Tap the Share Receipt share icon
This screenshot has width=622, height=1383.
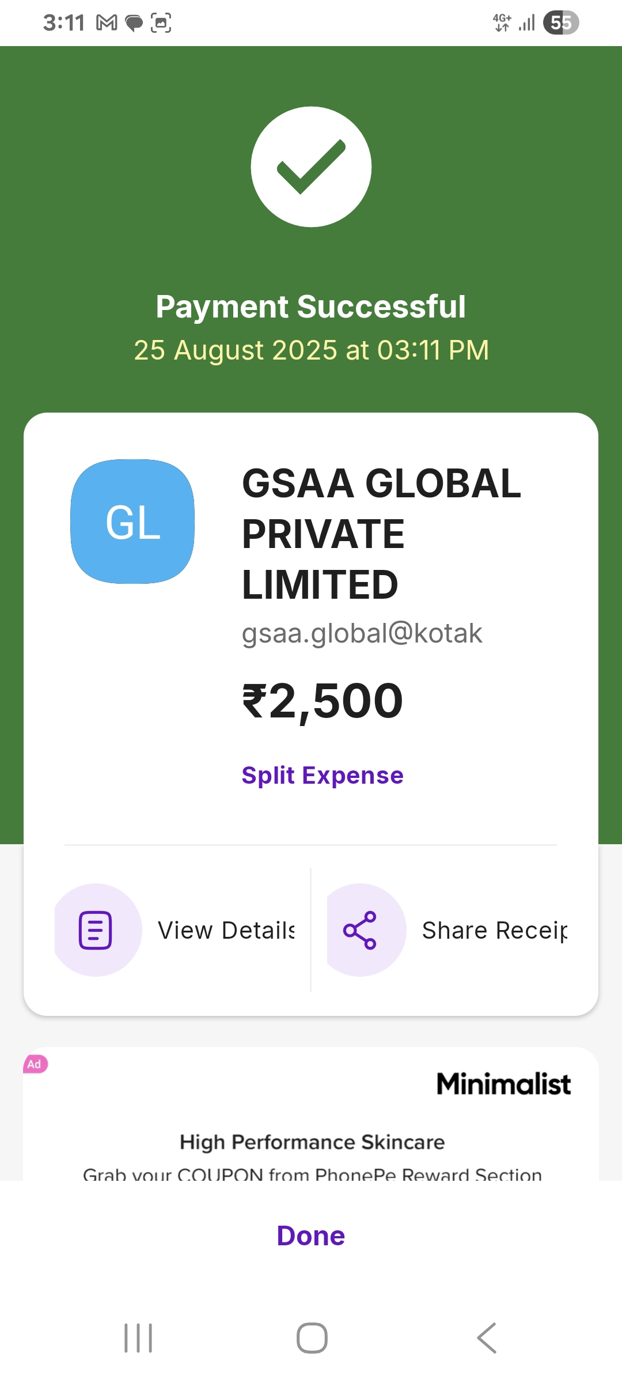(x=360, y=929)
